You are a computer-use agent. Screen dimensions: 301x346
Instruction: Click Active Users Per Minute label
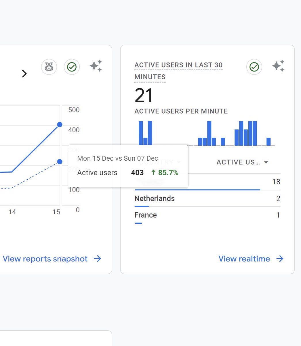click(x=181, y=111)
